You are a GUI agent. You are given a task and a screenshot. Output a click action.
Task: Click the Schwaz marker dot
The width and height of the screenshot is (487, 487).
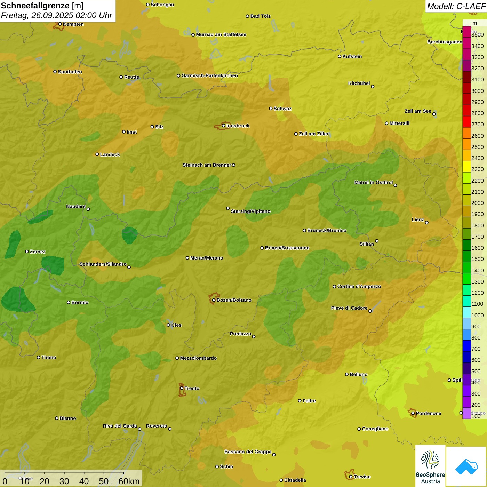[x=271, y=109]
